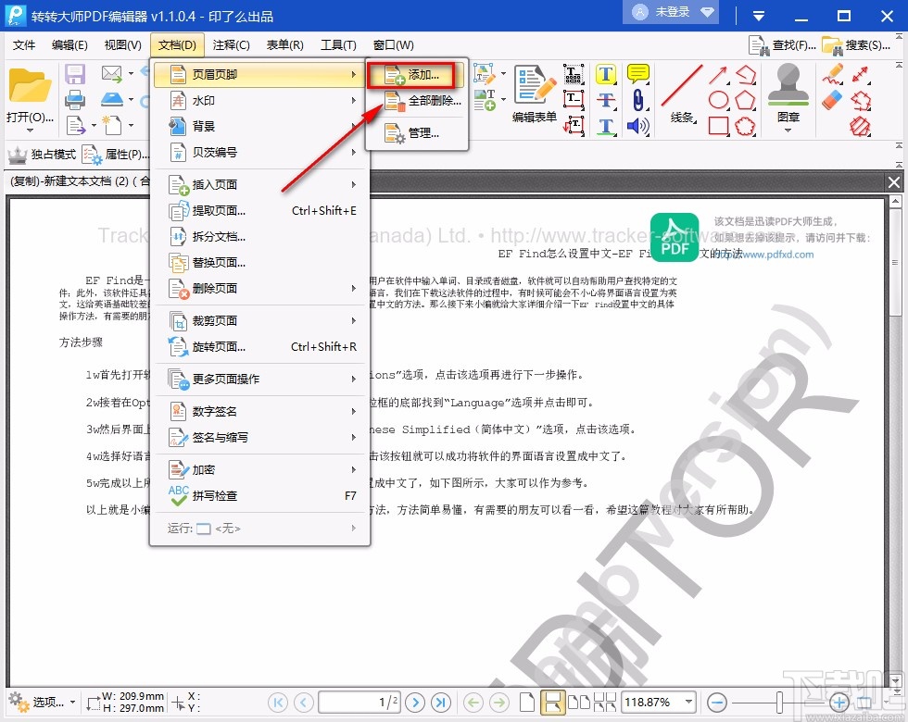This screenshot has height=722, width=908.
Task: Select the oval shape tool
Action: 718,100
